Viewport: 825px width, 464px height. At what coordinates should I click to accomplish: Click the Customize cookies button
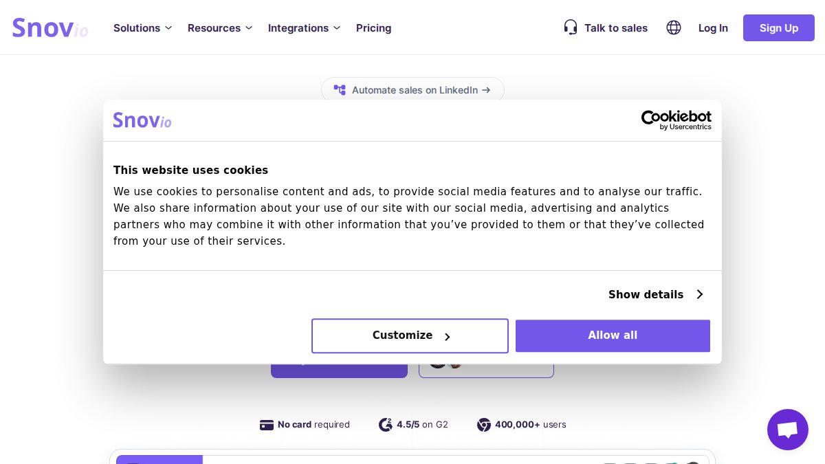410,335
